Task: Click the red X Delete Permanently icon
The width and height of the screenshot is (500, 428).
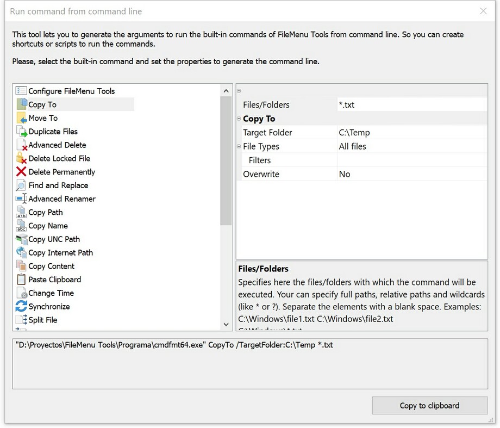Action: [21, 172]
